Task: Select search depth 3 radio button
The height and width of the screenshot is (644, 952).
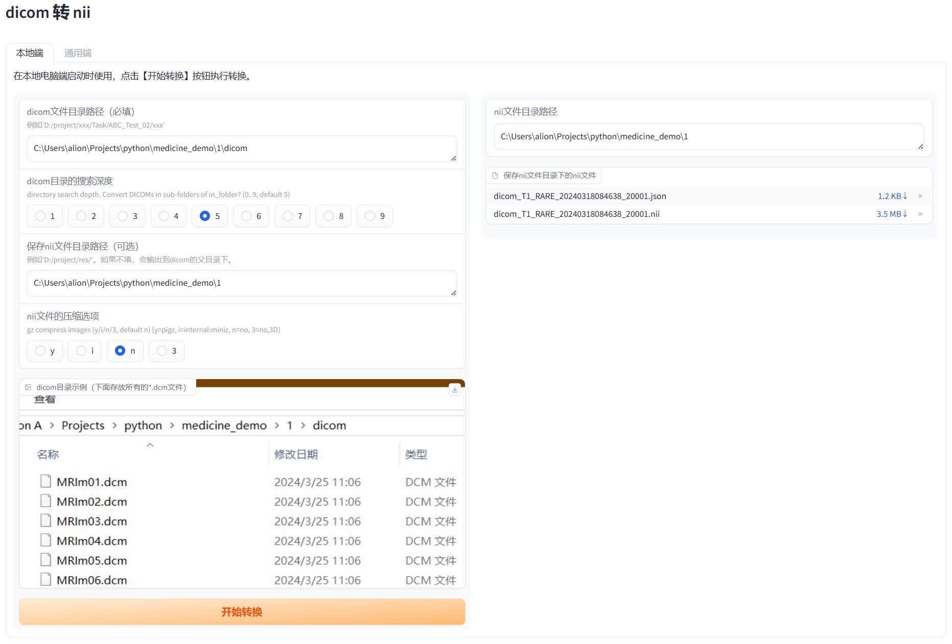Action: (x=127, y=216)
